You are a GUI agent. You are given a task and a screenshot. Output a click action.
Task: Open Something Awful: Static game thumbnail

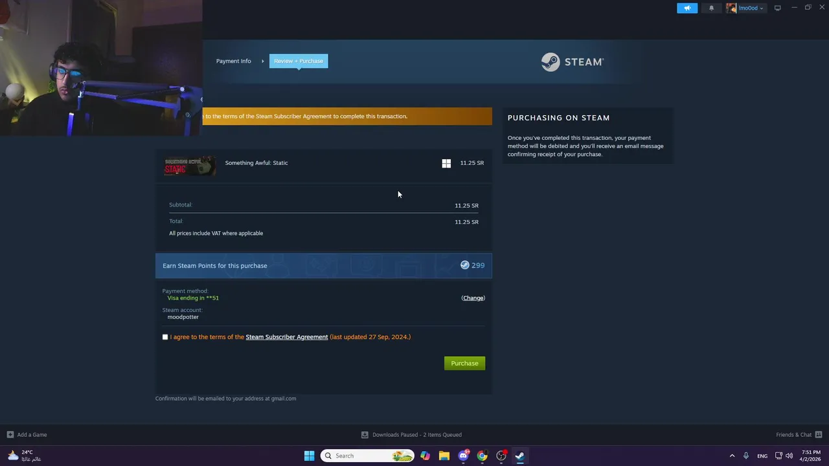tap(190, 166)
